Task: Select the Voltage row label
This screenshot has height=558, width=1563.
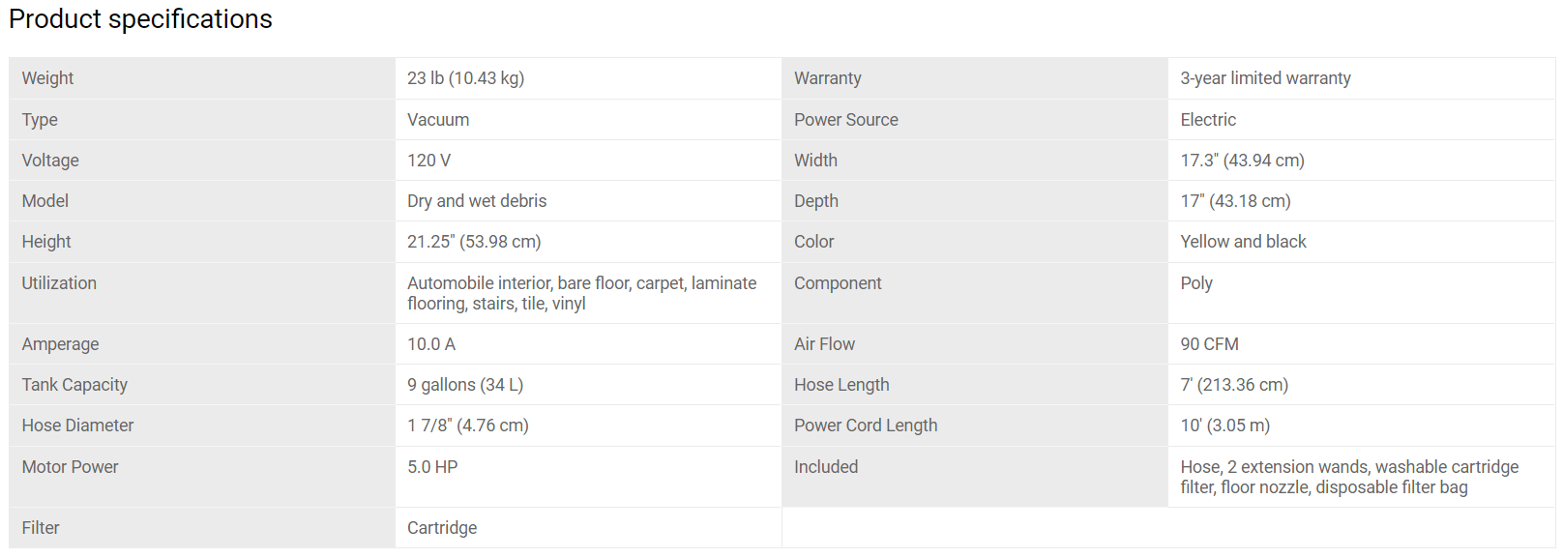Action: pyautogui.click(x=50, y=161)
